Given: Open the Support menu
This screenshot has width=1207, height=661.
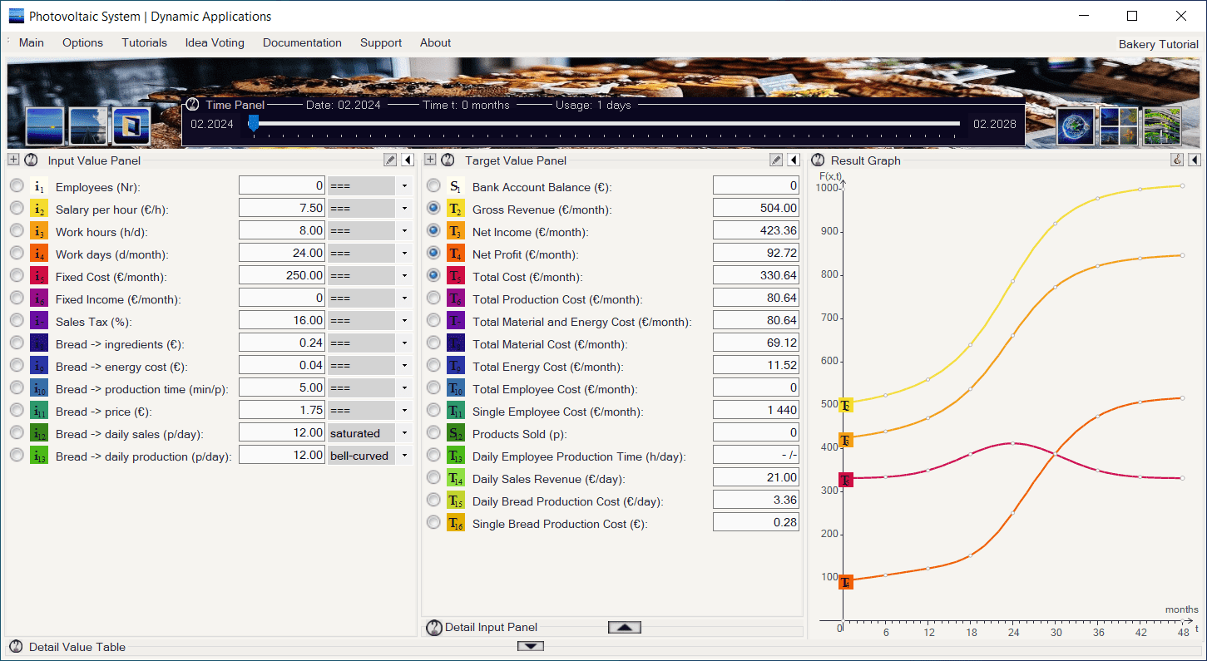Looking at the screenshot, I should click(381, 43).
